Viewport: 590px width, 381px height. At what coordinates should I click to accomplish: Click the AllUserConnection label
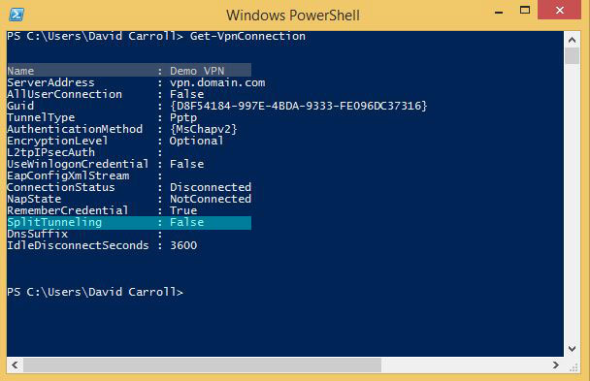coord(64,94)
